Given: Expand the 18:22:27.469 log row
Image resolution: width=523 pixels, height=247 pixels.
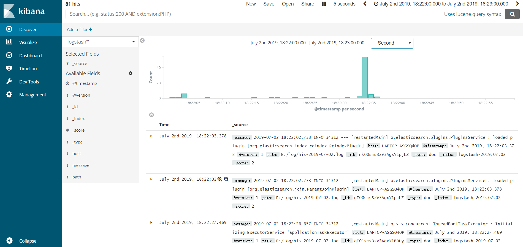Looking at the screenshot, I should click(x=151, y=222).
